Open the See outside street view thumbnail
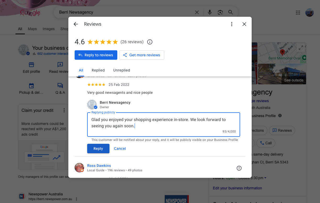320x203 pixels. point(282,74)
